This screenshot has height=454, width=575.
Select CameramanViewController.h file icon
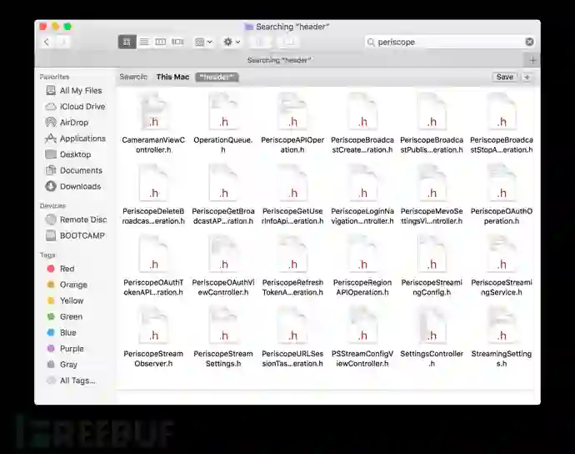point(153,112)
